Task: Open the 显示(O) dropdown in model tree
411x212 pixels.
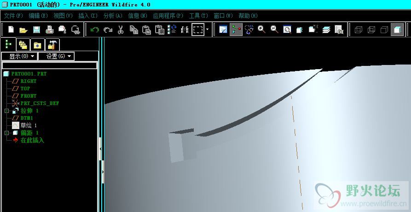Action: [x=19, y=56]
